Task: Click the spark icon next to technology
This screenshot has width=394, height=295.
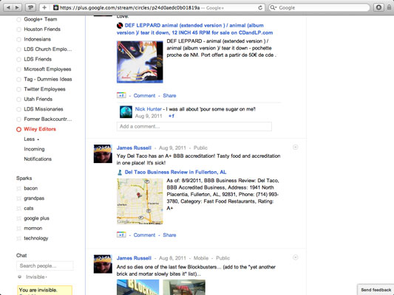Action: click(18, 238)
